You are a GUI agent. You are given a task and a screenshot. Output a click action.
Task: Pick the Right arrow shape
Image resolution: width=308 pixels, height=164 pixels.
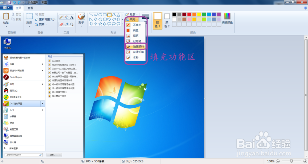tap(109, 19)
